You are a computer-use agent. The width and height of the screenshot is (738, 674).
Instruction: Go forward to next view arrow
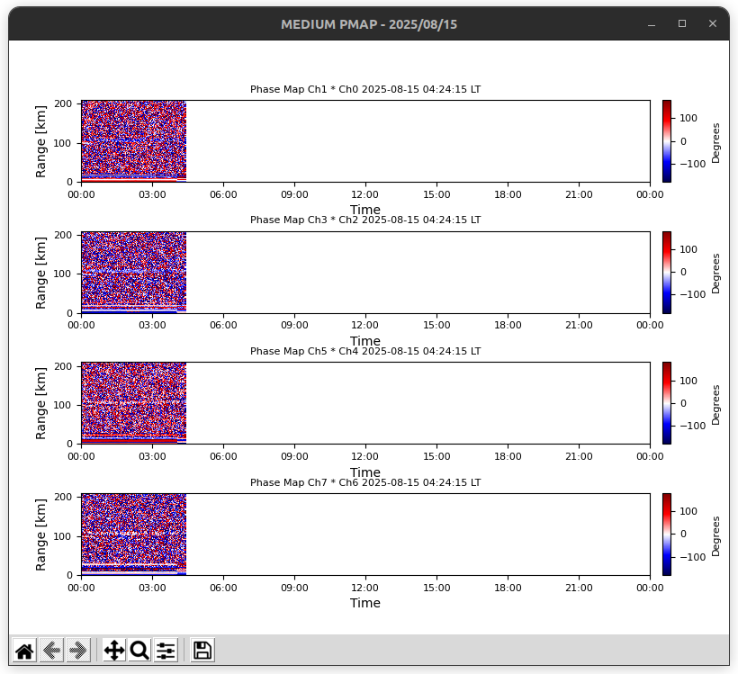click(78, 651)
